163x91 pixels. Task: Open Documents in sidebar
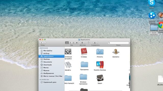(x=51, y=62)
